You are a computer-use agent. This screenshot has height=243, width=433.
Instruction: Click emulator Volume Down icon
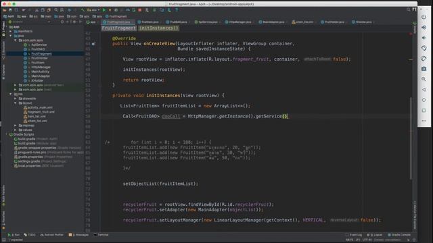tap(424, 38)
